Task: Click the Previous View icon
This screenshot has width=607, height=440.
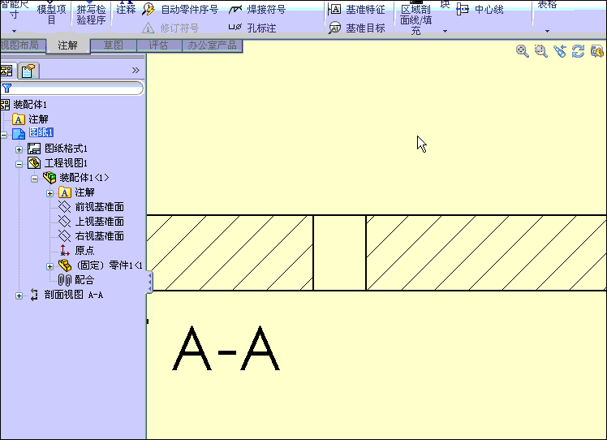Action: 560,51
